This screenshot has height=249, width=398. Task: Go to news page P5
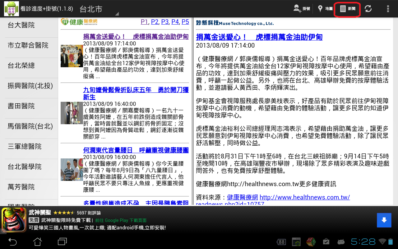185,22
